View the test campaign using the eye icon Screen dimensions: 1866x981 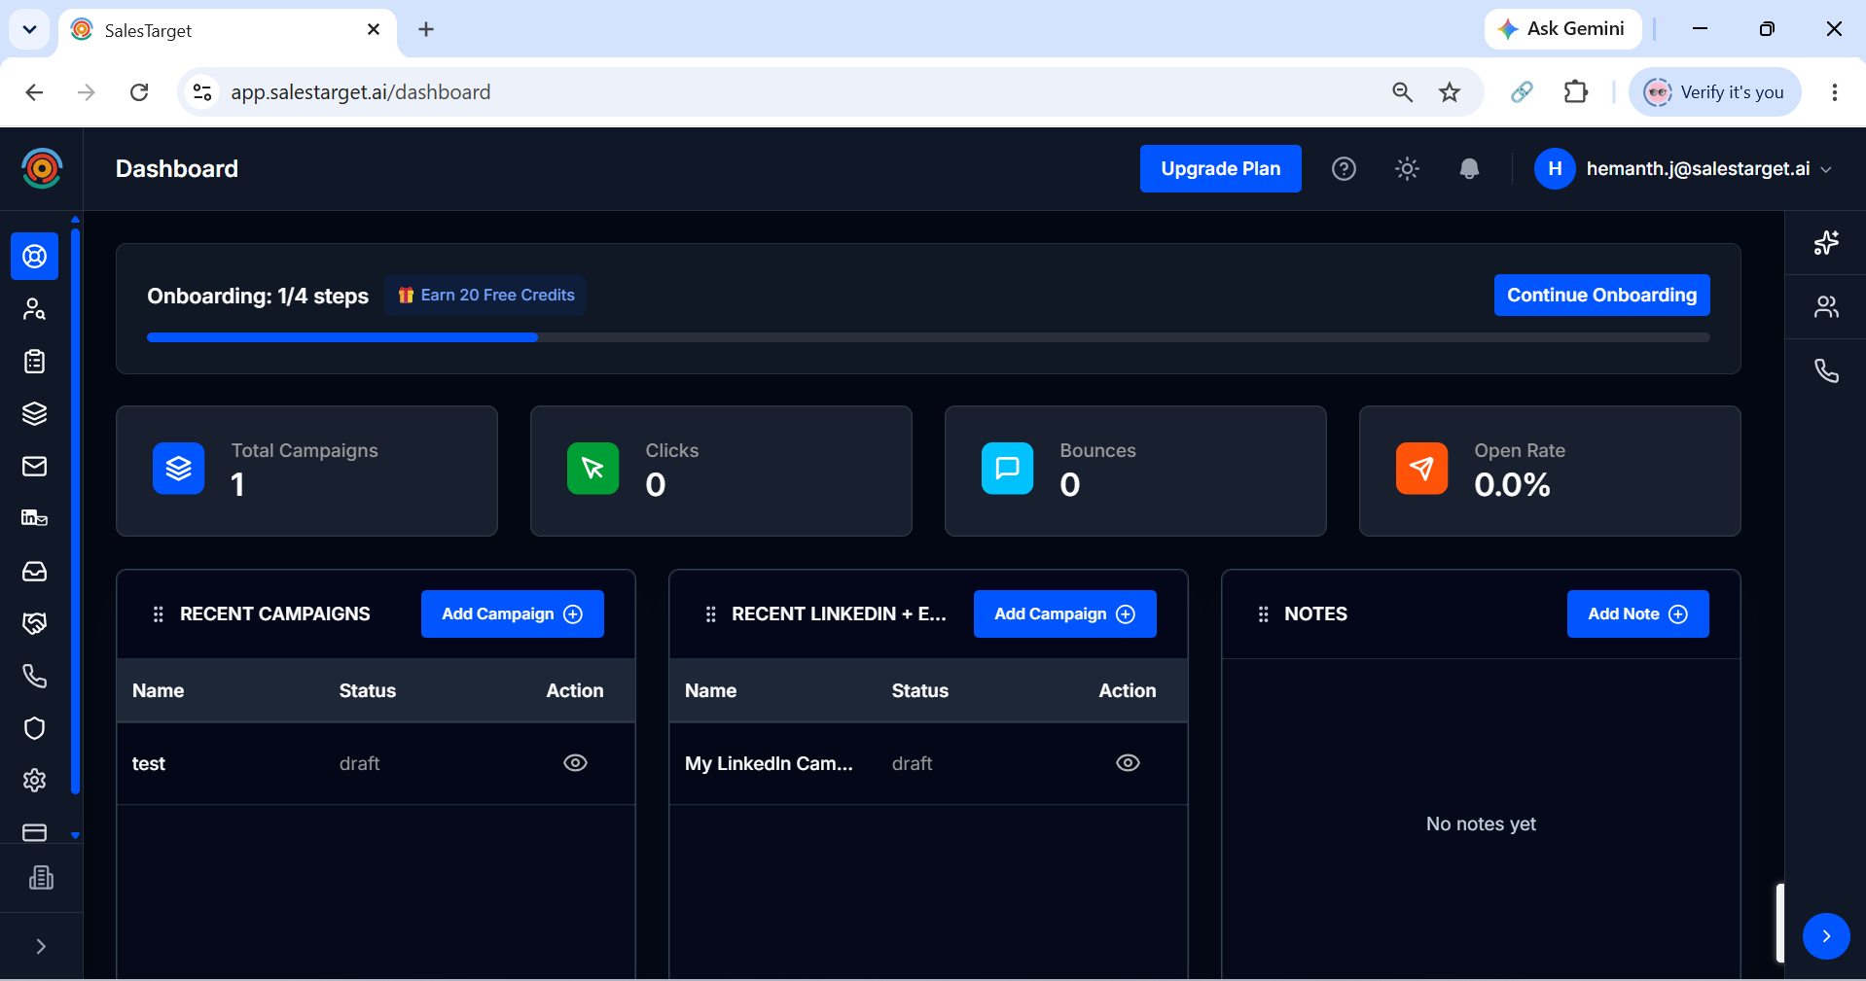click(575, 763)
